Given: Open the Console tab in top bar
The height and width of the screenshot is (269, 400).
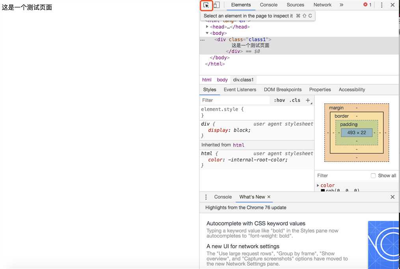Looking at the screenshot, I should pos(269,5).
